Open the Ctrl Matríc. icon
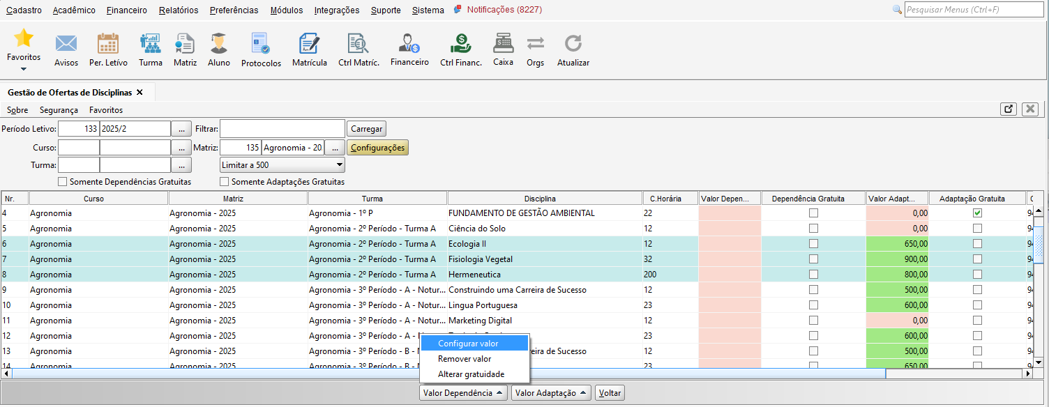Screen dimensions: 1049x407 point(359,44)
